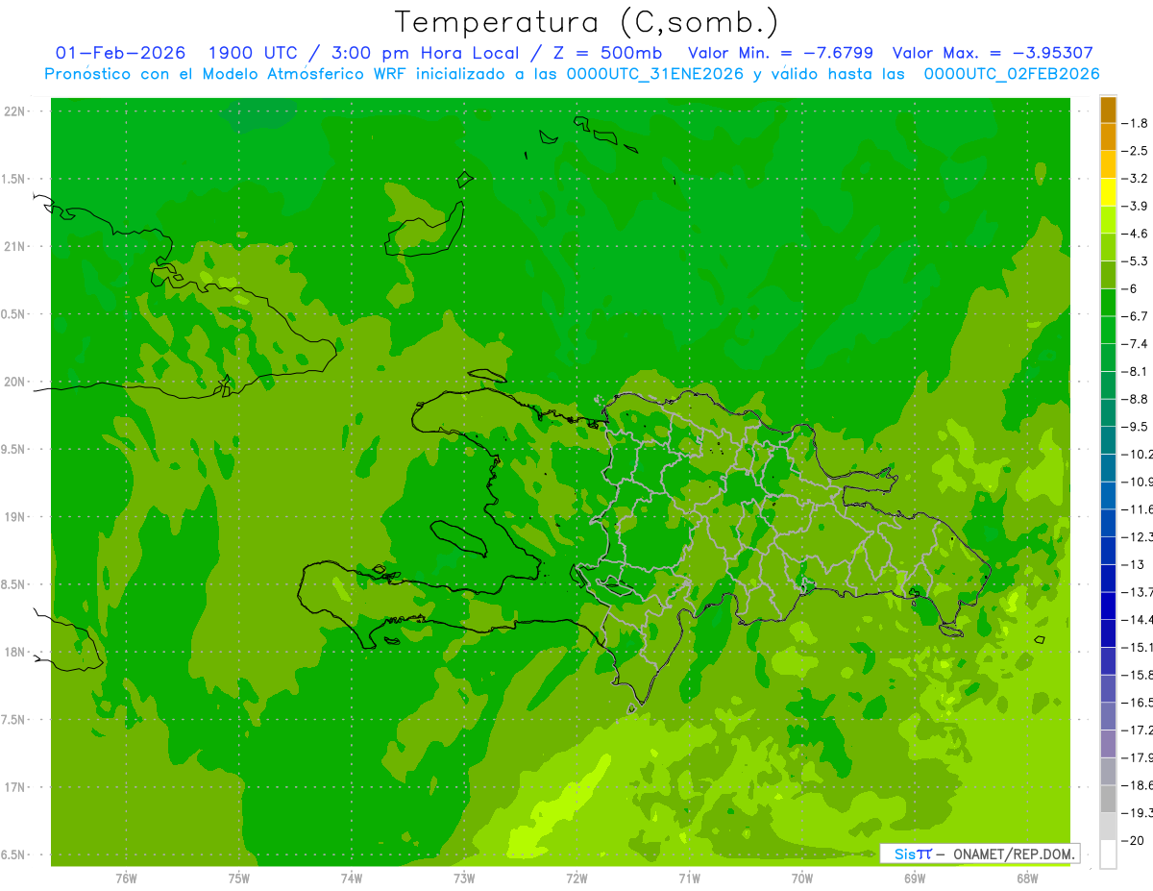Click the dark orange swatch above -1.8

coord(1108,110)
